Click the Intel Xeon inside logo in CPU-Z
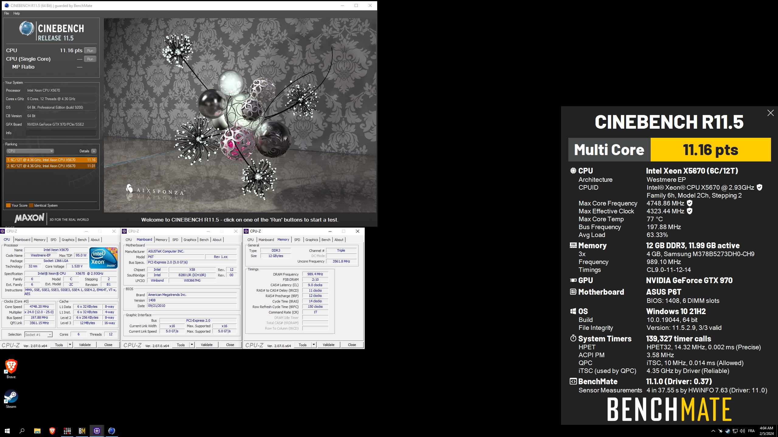 (103, 258)
